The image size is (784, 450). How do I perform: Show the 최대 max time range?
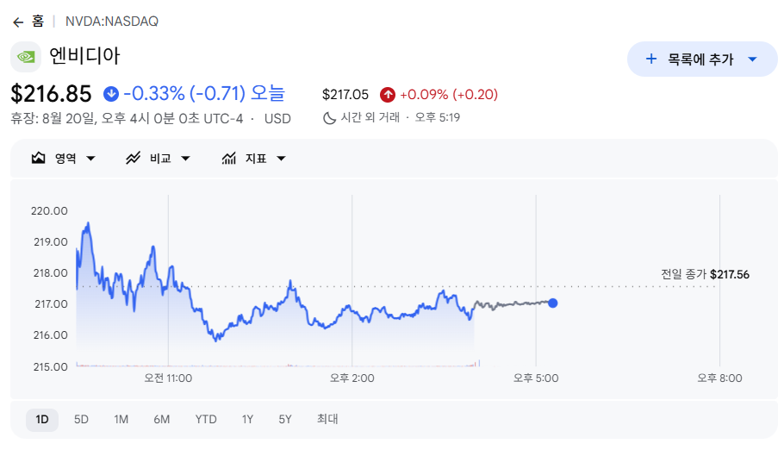[x=327, y=419]
